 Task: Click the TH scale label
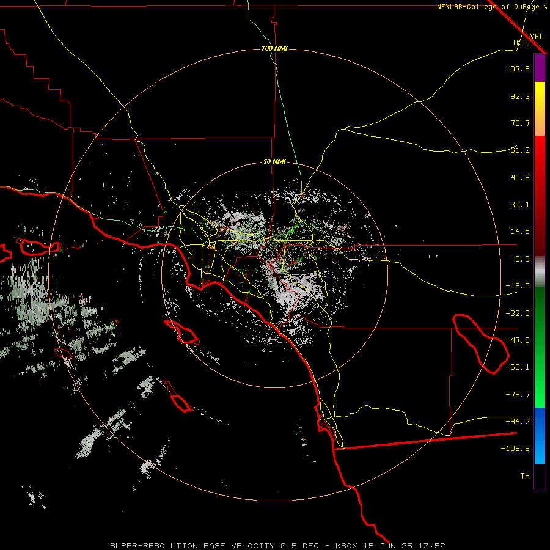pos(525,476)
